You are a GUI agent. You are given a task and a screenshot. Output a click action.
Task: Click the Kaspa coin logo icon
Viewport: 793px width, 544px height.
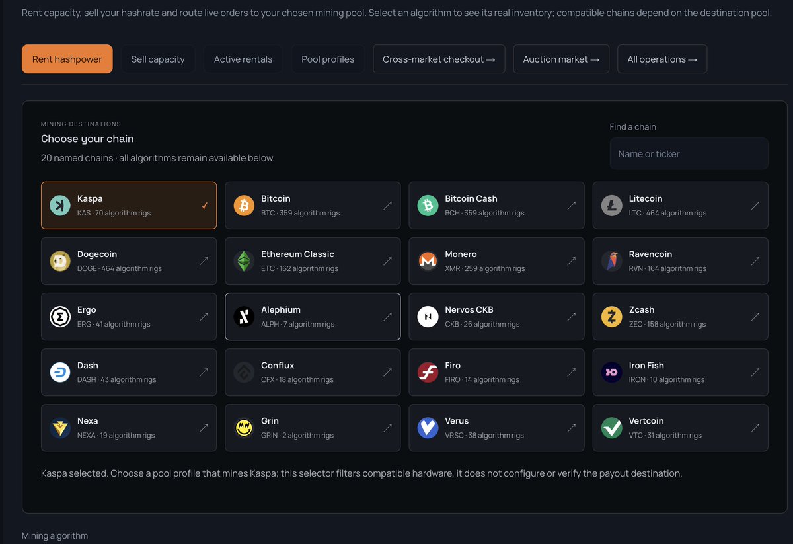point(60,206)
